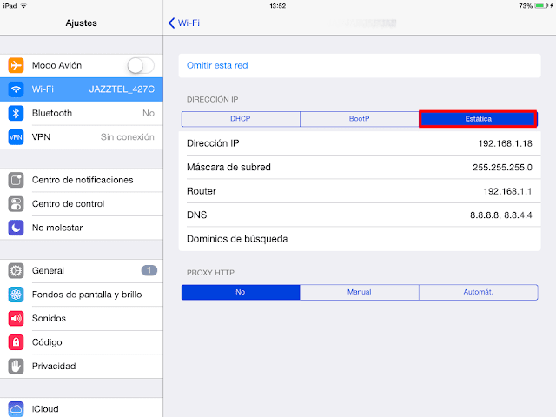
Task: Edit the Router value 192.168.1.1
Action: pyautogui.click(x=507, y=191)
